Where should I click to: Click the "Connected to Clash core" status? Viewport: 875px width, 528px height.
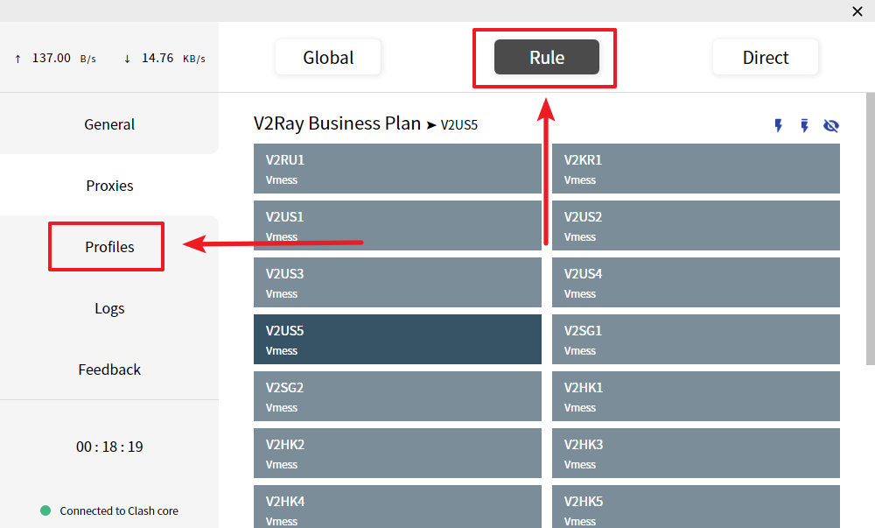[119, 510]
